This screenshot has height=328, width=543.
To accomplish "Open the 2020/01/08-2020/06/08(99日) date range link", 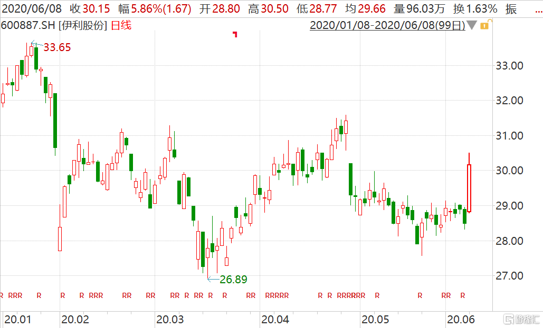I will (x=387, y=25).
